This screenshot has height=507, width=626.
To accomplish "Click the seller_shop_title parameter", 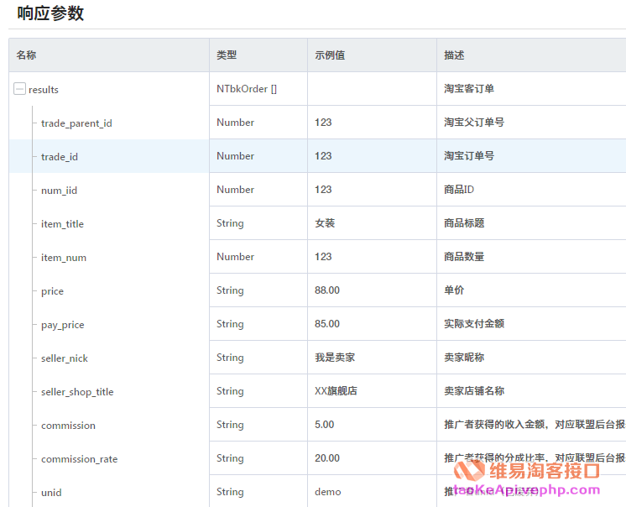I will (x=77, y=392).
